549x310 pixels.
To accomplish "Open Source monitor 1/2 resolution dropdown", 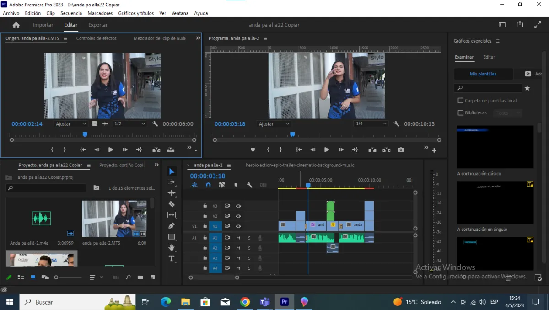I will (129, 124).
